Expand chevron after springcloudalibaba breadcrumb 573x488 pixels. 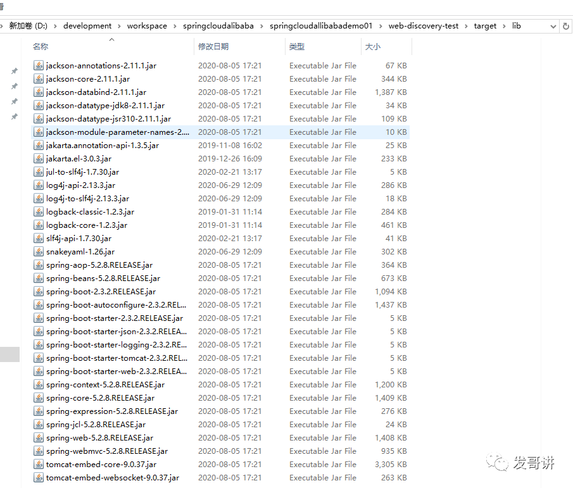pos(261,27)
